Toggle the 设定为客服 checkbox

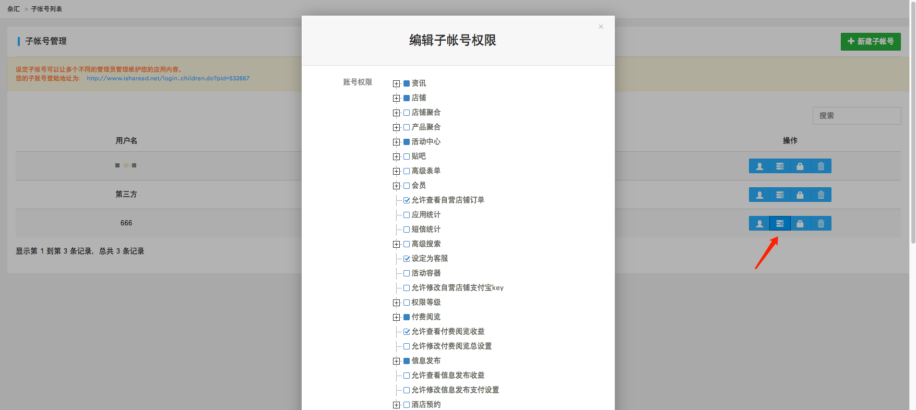[x=407, y=259]
